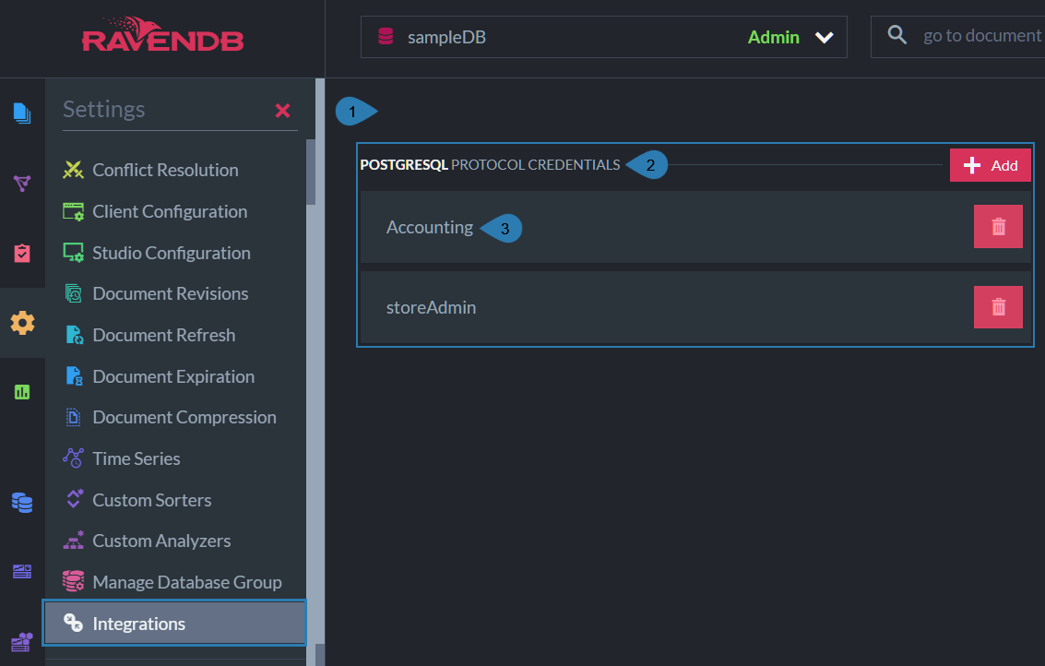Click the green Admin access label
Image resolution: width=1045 pixels, height=666 pixels.
773,37
